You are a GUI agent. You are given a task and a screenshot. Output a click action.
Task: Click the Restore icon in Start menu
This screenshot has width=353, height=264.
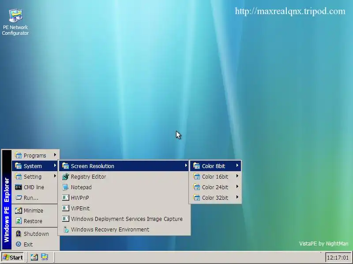click(x=18, y=221)
